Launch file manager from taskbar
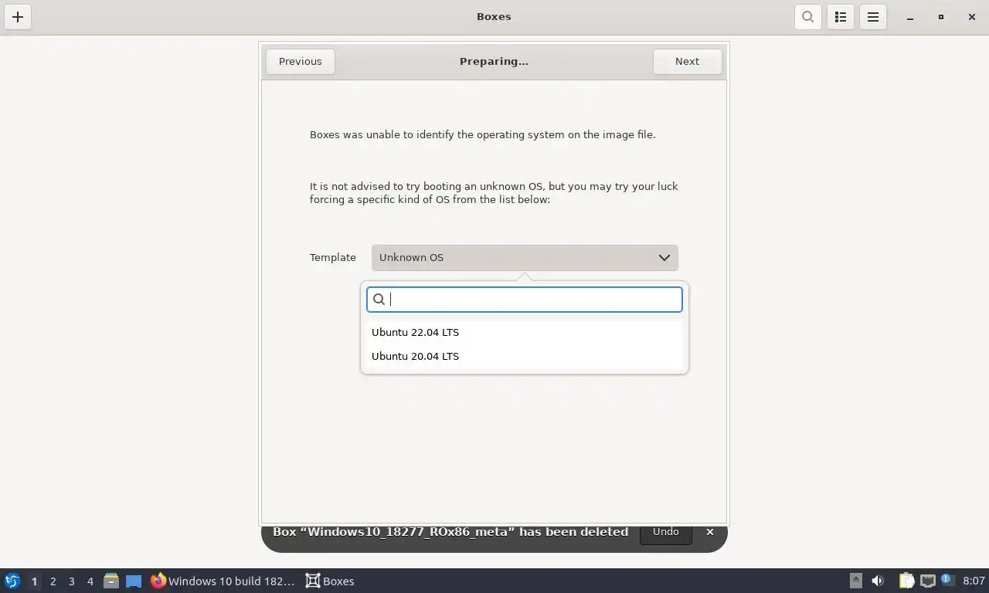Screen dimensions: 989x593 (x=111, y=581)
